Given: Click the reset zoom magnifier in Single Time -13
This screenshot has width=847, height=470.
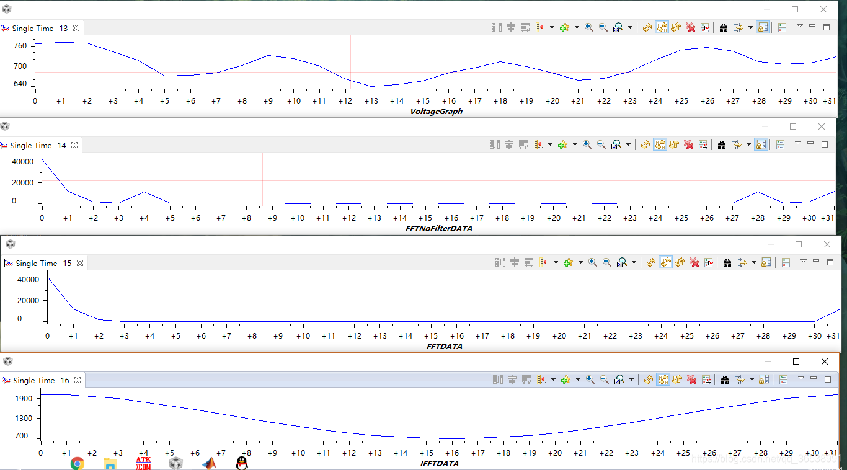Looking at the screenshot, I should (x=618, y=28).
